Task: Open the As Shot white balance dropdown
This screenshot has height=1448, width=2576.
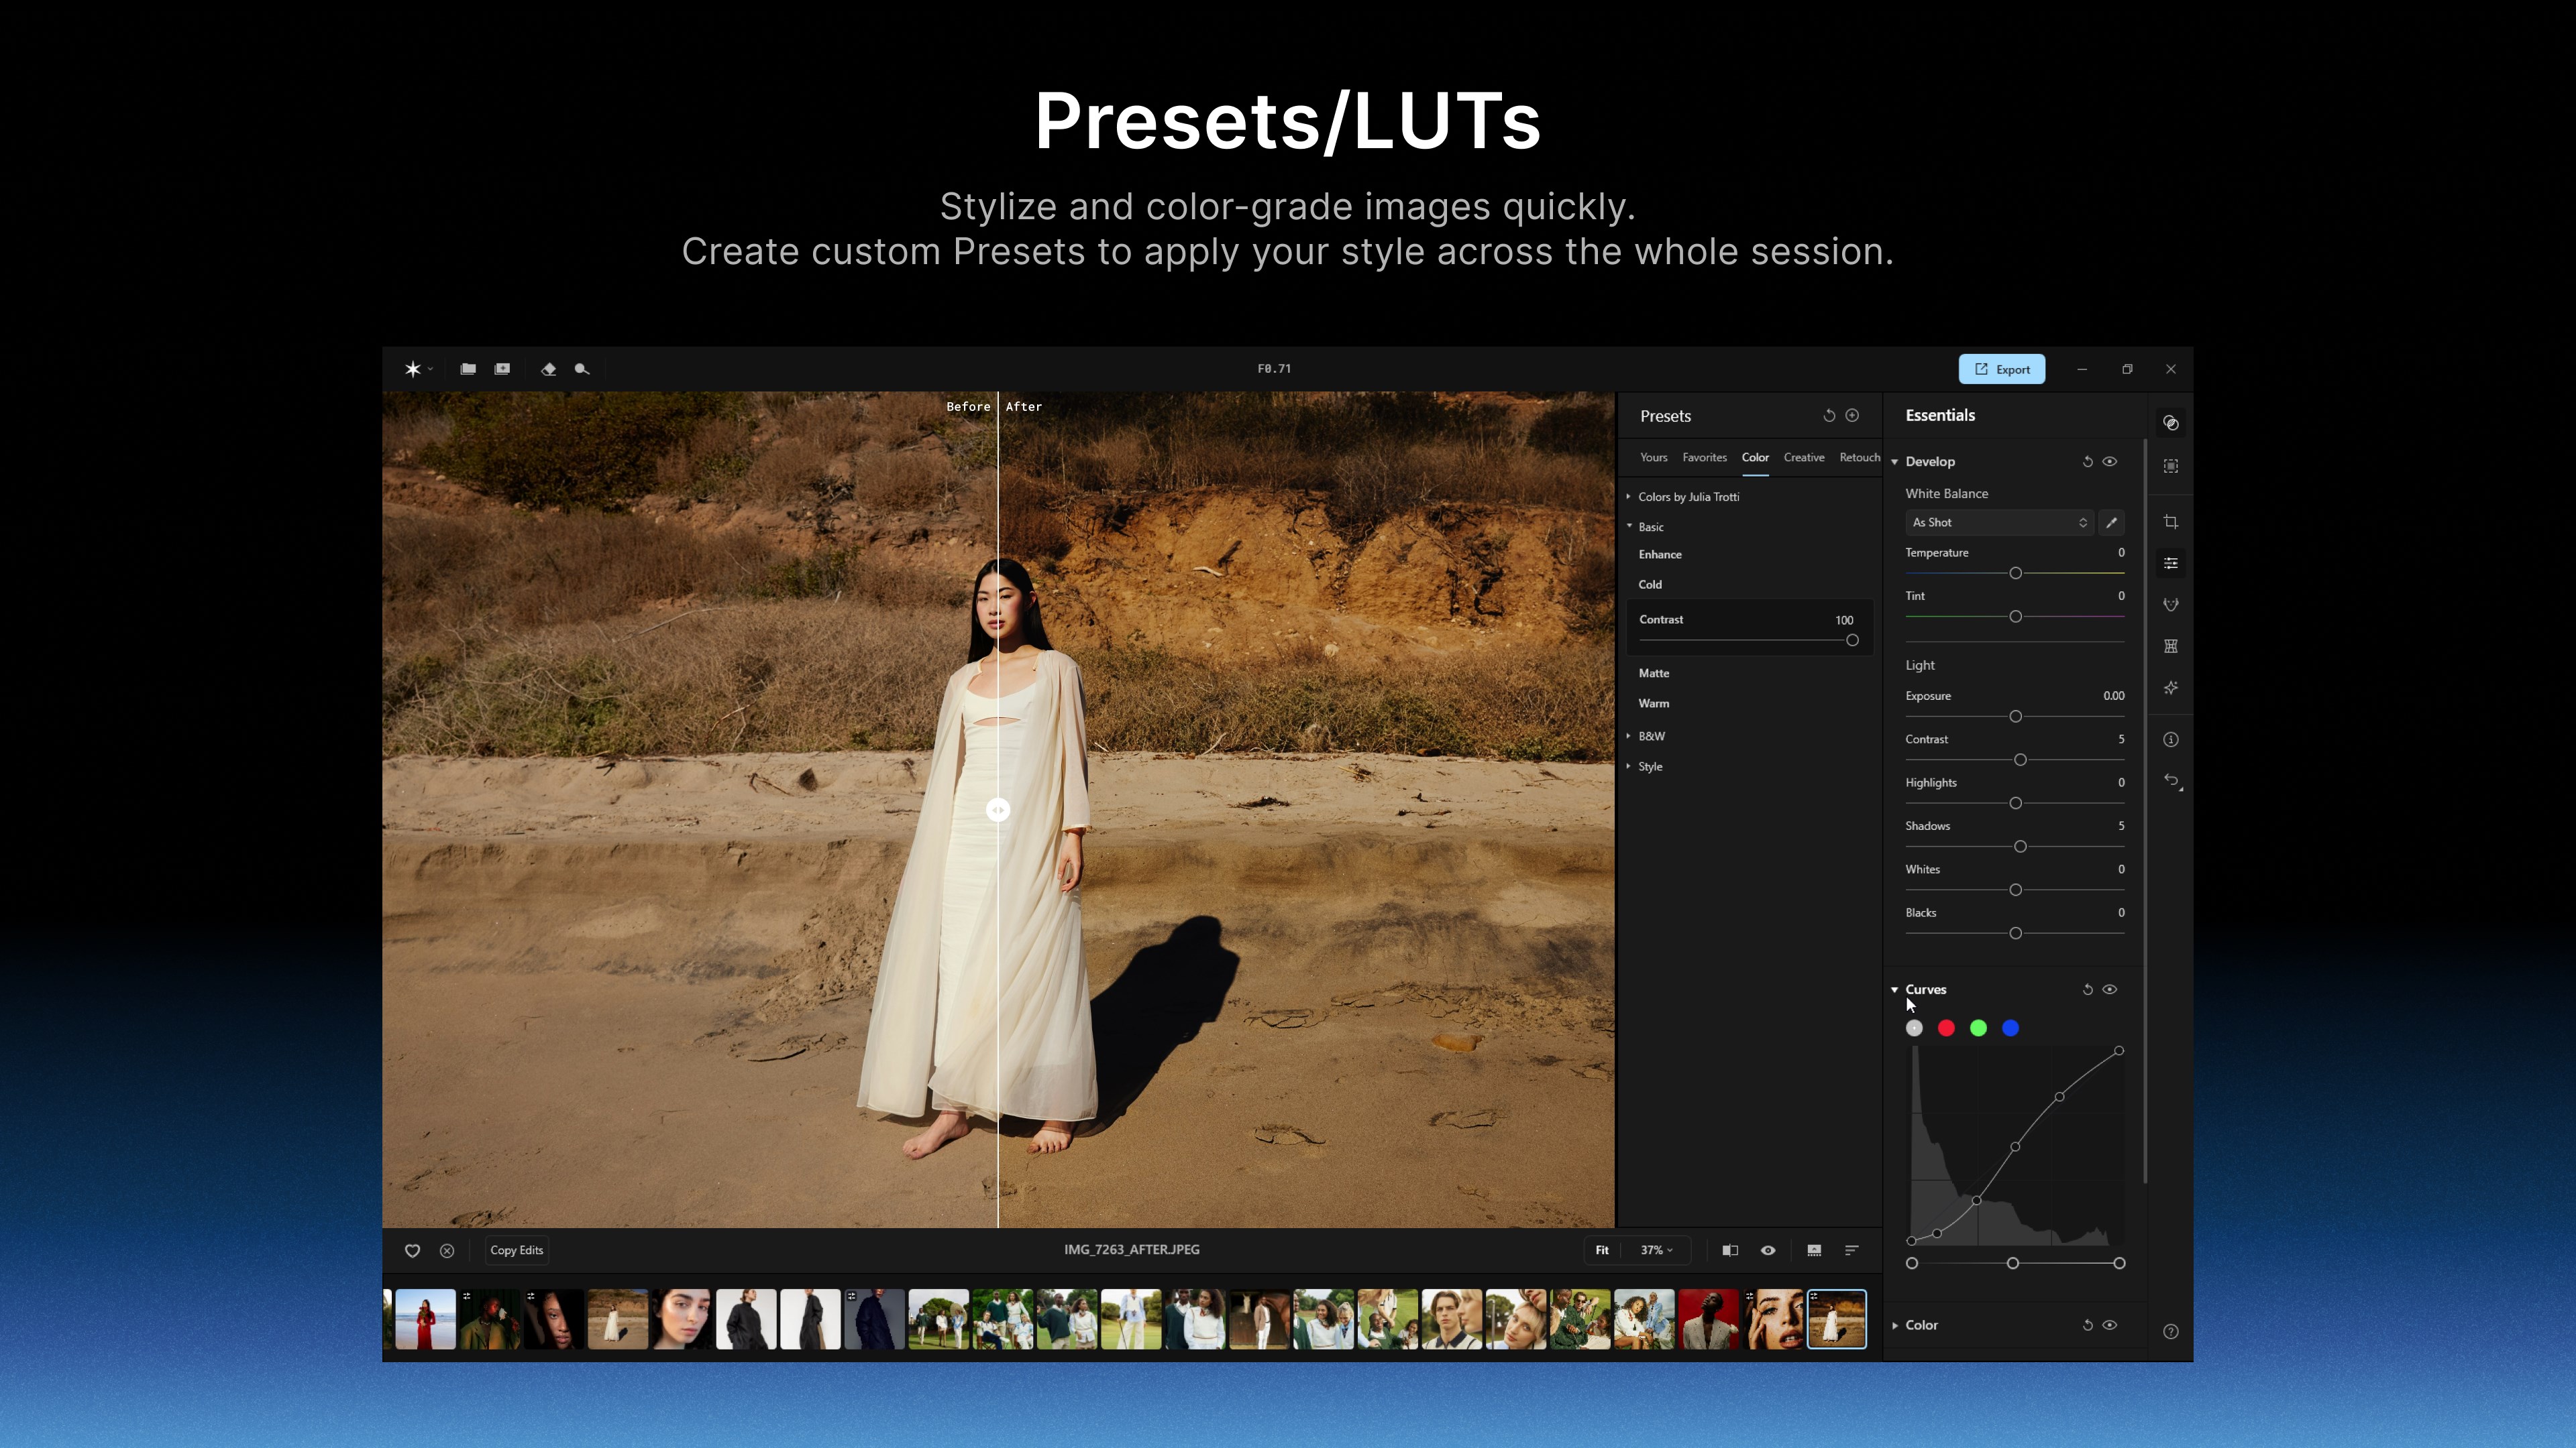Action: coord(1998,523)
